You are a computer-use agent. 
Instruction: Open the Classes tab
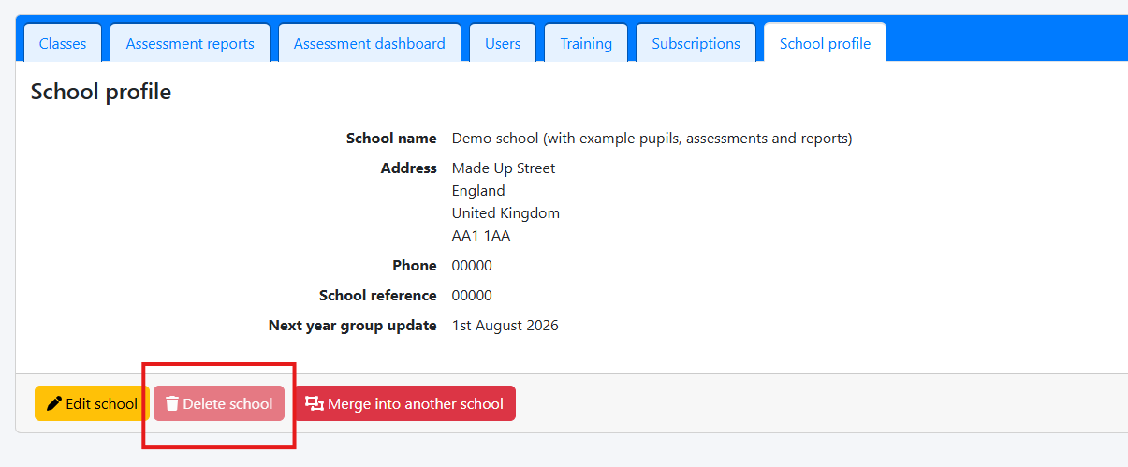[63, 44]
